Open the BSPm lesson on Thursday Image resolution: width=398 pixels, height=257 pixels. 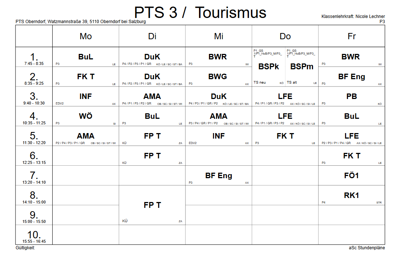tap(302, 67)
